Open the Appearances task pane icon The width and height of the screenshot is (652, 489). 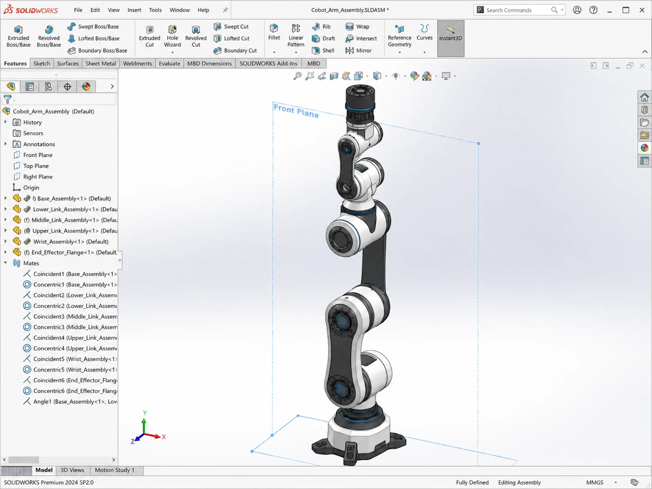pyautogui.click(x=644, y=148)
